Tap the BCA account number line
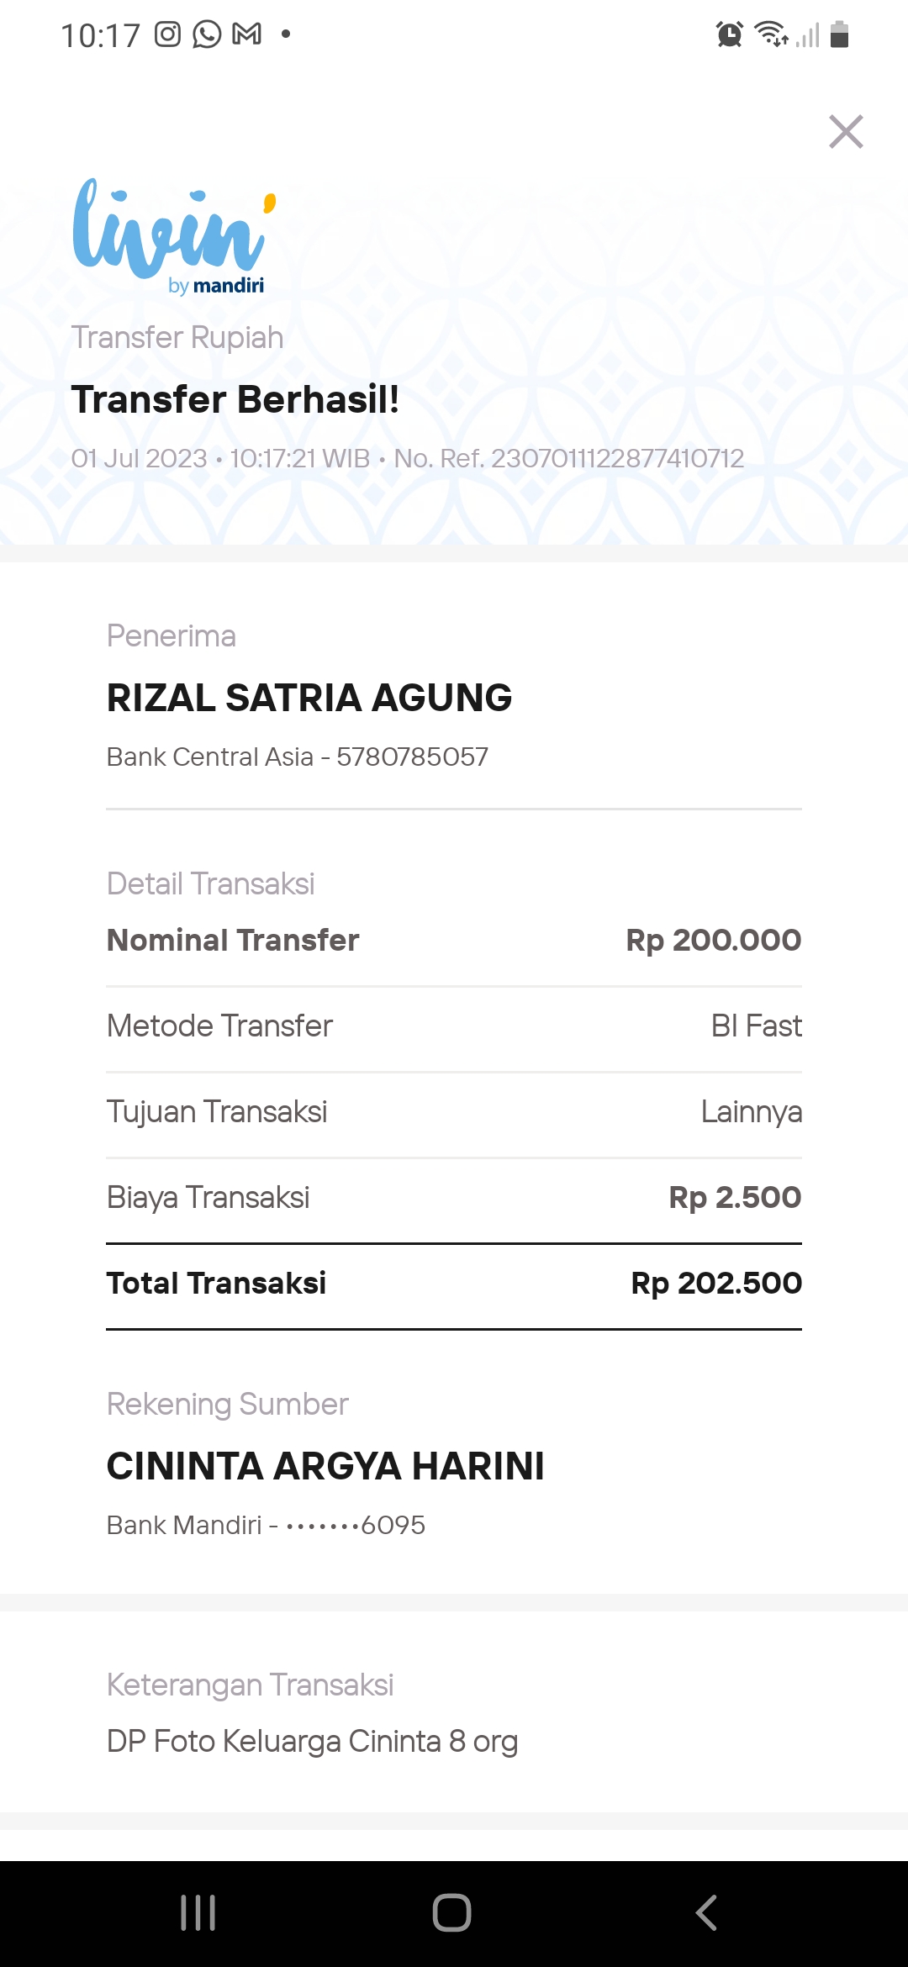Screen dimensions: 908x1967 point(297,757)
